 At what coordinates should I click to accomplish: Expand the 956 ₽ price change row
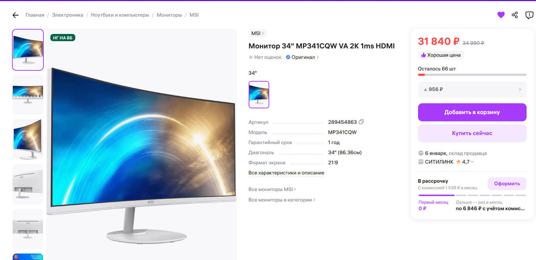pyautogui.click(x=472, y=90)
